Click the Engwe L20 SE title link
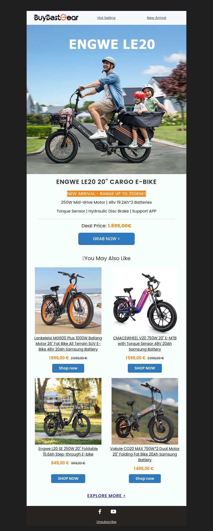This screenshot has height=531, width=213. click(x=68, y=452)
